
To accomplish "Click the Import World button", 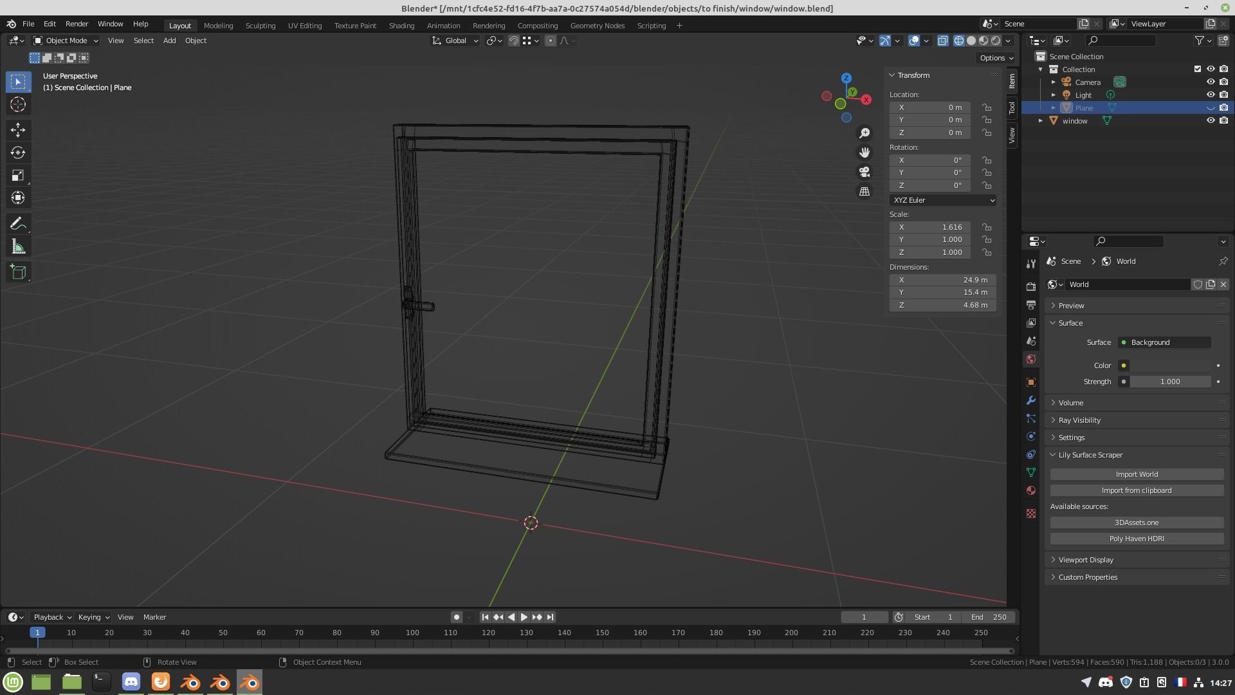I will pyautogui.click(x=1137, y=474).
